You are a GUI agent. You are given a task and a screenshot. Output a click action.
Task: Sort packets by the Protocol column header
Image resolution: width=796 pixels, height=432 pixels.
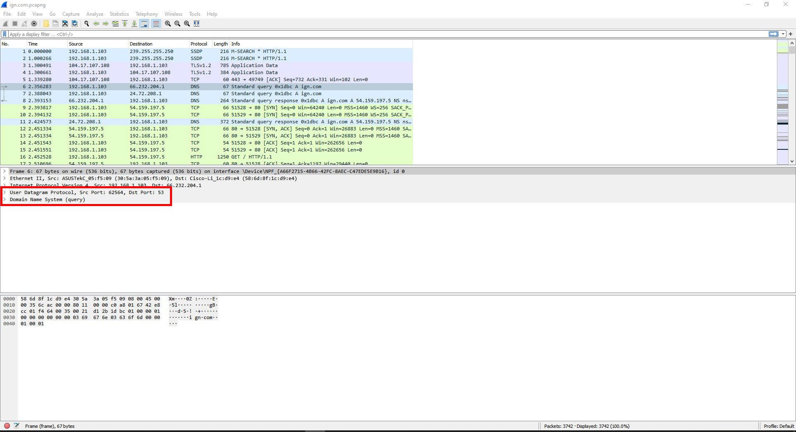point(199,44)
